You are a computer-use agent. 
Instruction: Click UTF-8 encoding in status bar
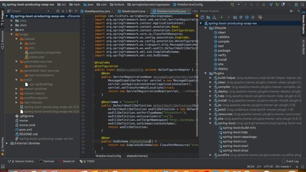click(x=268, y=167)
